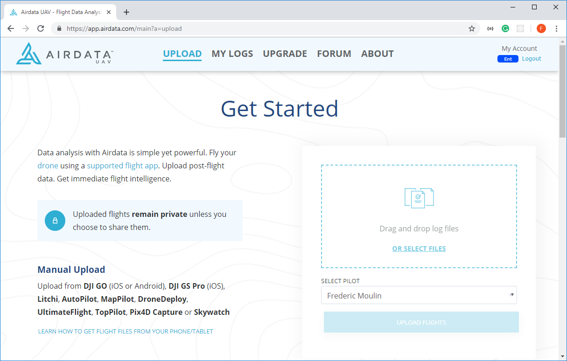Click the 'Manual Upload' heading

click(x=71, y=270)
